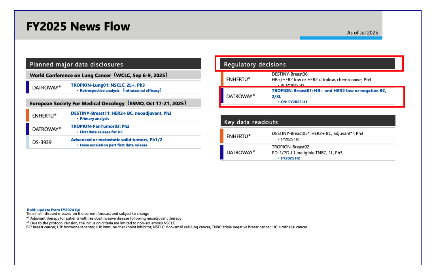
Task: Click the "As of Jul 2025" date note
Action: tap(362, 33)
